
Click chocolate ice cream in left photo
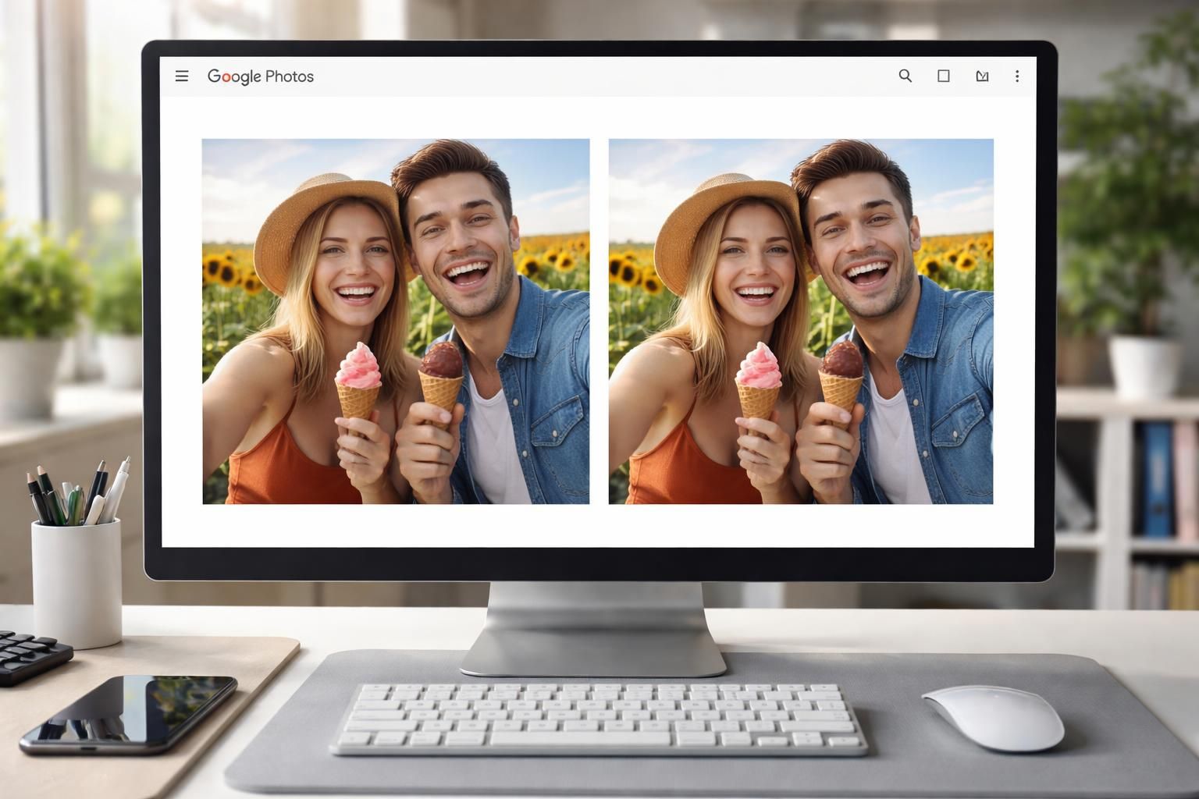point(442,360)
